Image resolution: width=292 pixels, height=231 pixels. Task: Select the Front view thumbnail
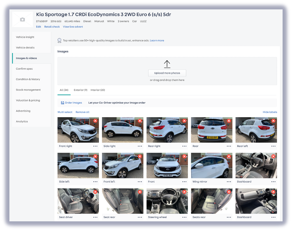click(x=167, y=166)
